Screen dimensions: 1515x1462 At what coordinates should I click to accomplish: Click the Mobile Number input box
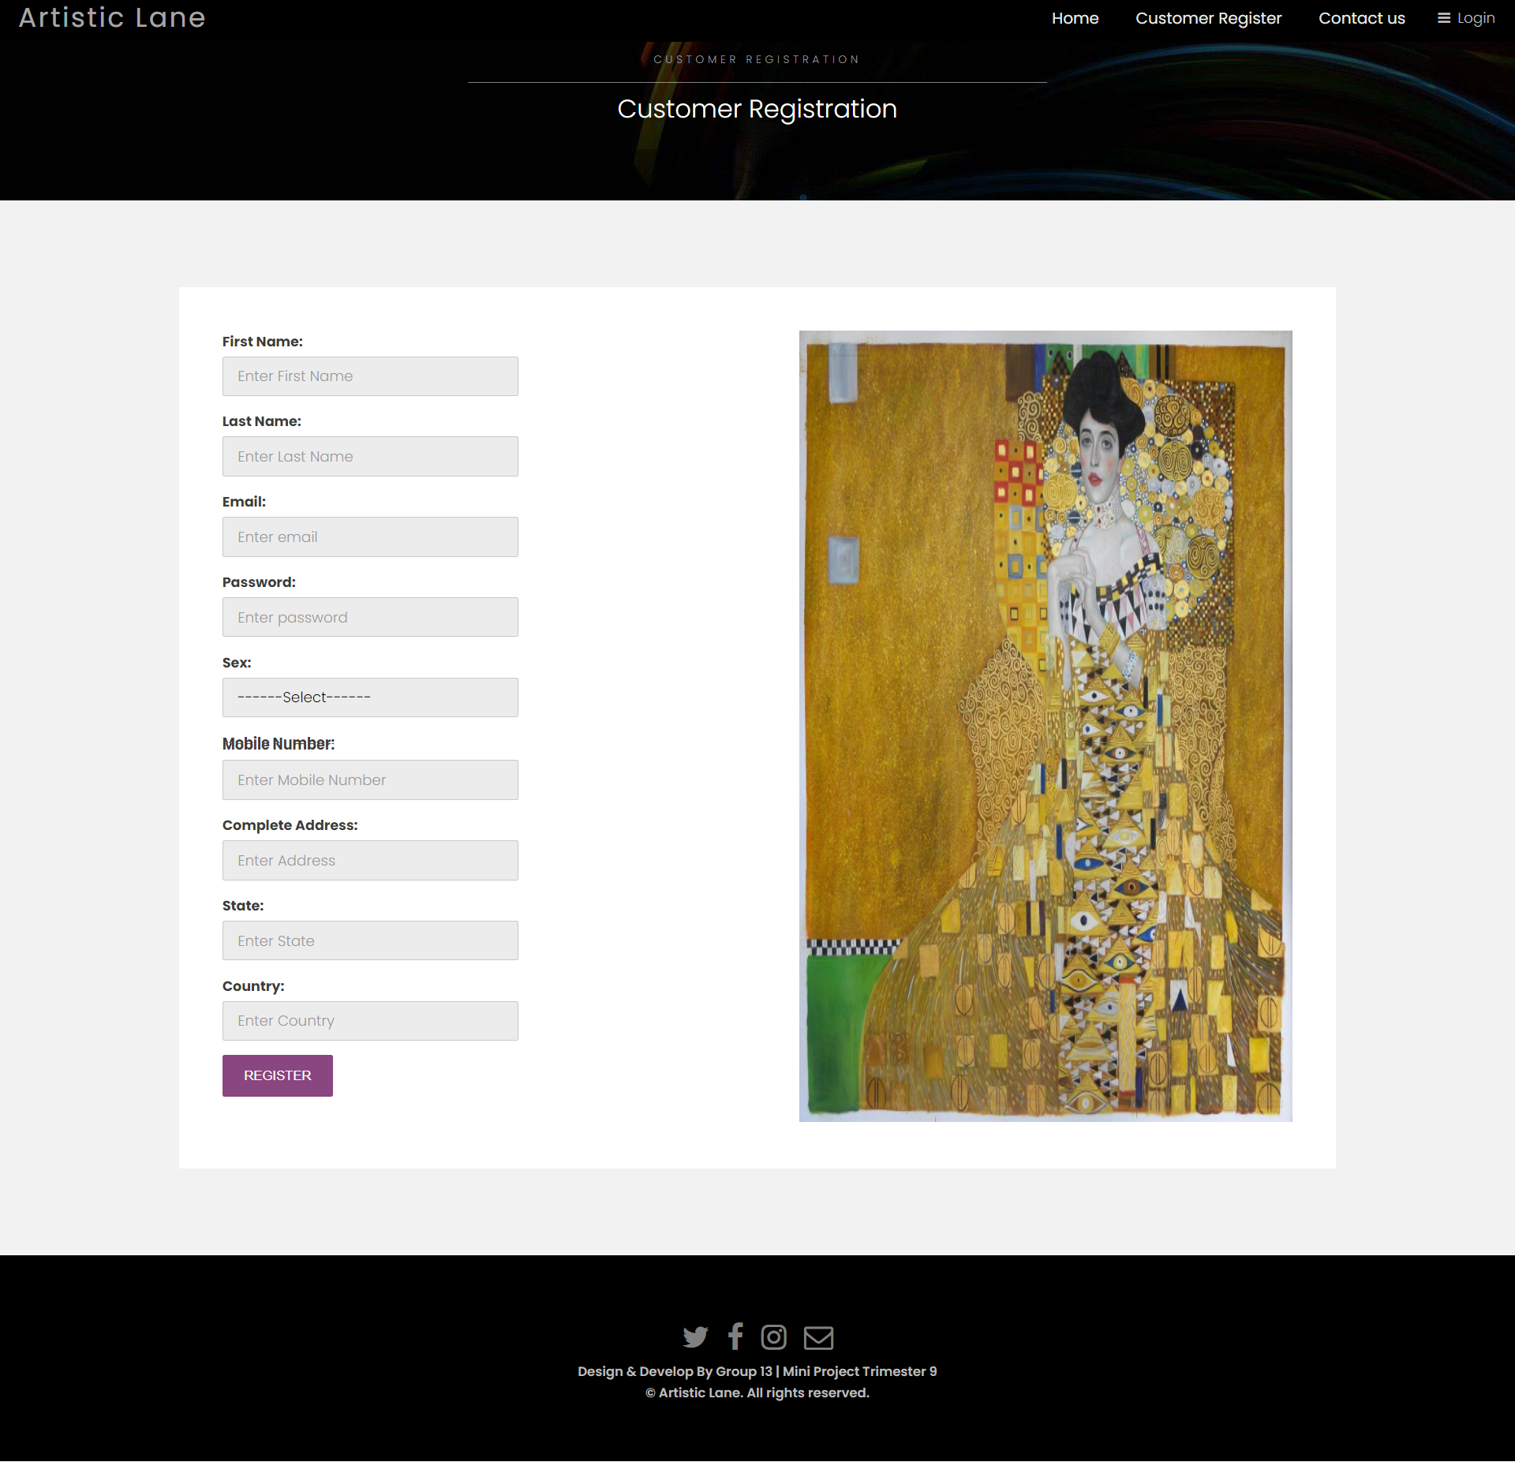370,780
